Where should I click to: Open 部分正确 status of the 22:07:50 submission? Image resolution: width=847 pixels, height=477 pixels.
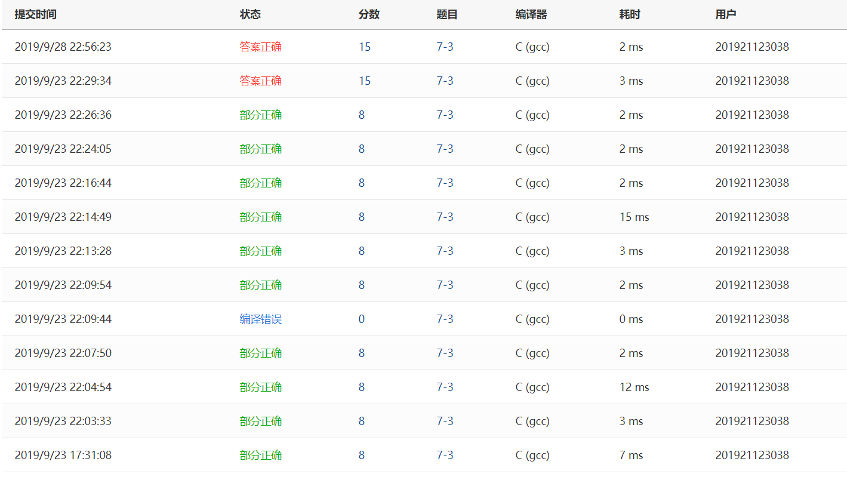261,353
